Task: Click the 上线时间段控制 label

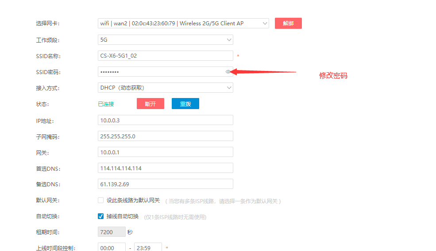Action: [56, 248]
